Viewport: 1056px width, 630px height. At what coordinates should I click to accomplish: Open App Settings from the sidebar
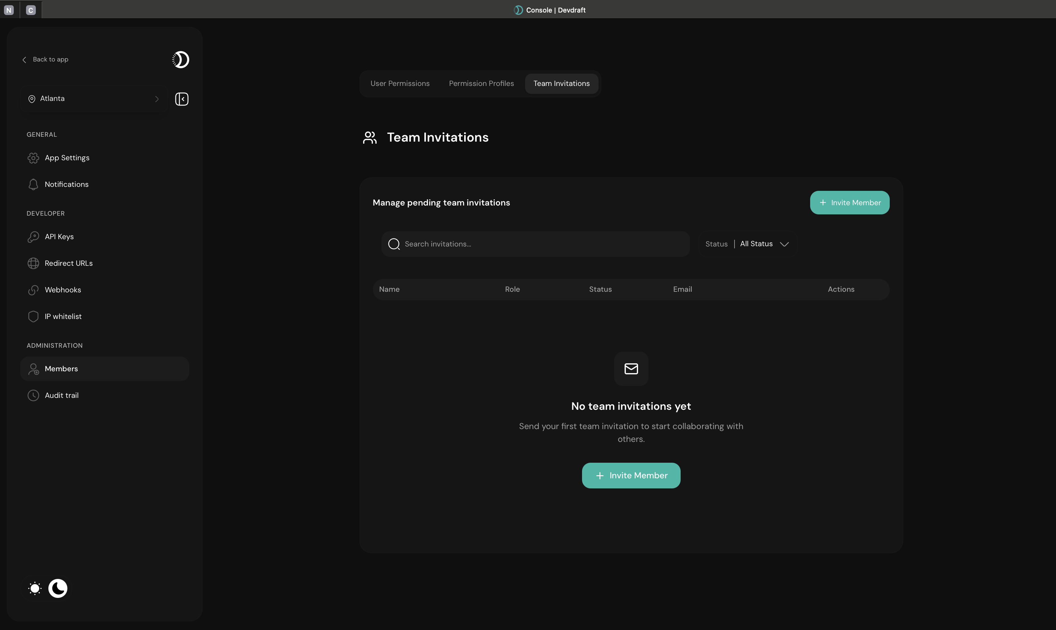[x=67, y=157]
